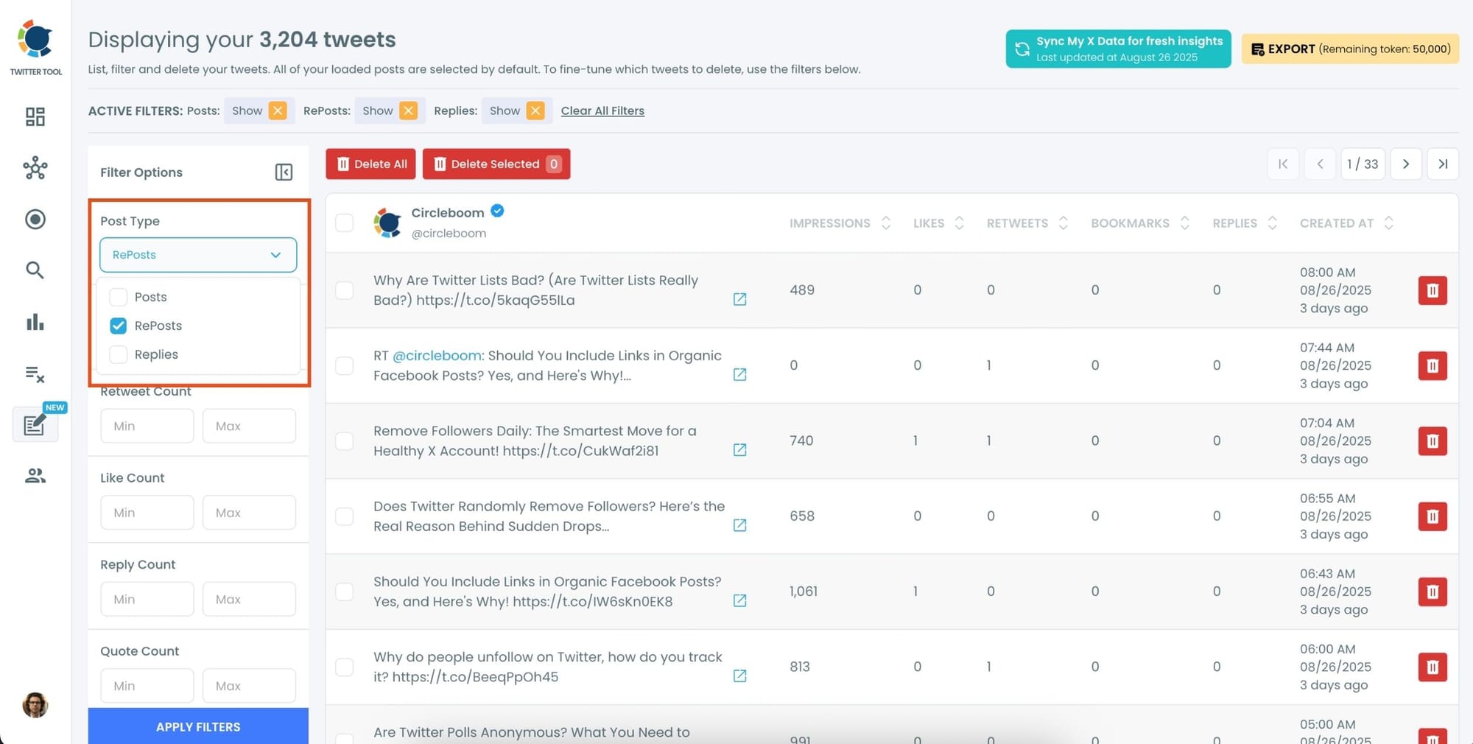Screen dimensions: 1473x744
Task: Click the @circleboom mention link
Action: [437, 355]
